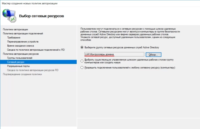
Task: Go to Политика авторизации ресурсов step
Action: point(21,54)
